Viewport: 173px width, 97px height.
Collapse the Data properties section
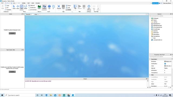150,75
